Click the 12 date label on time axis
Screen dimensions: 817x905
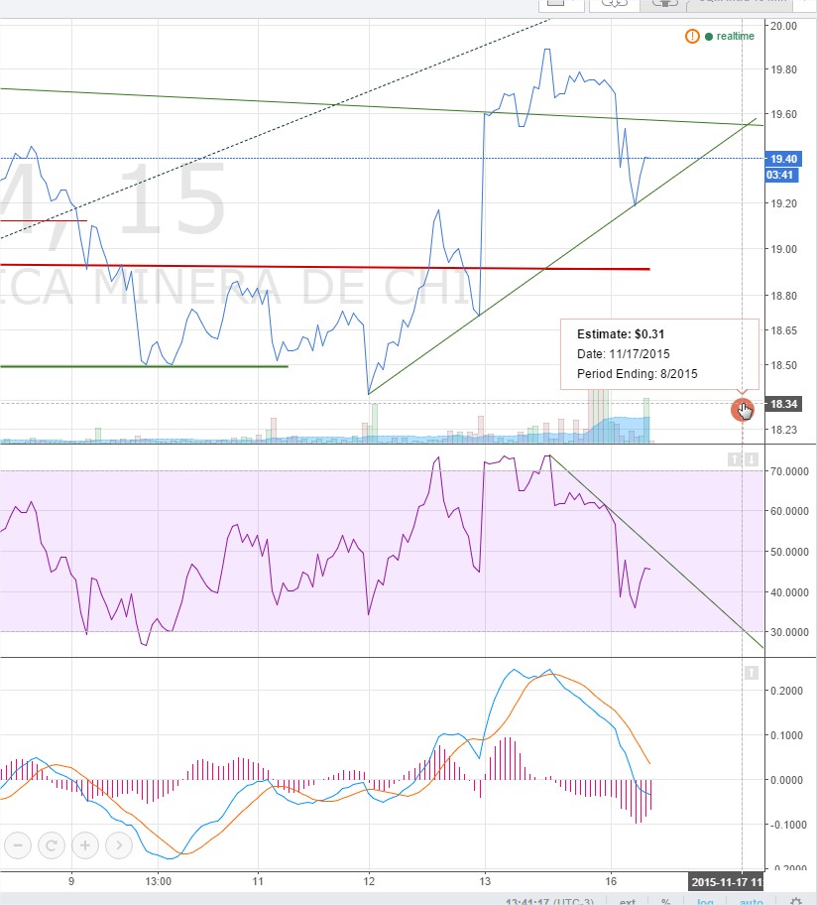(369, 881)
